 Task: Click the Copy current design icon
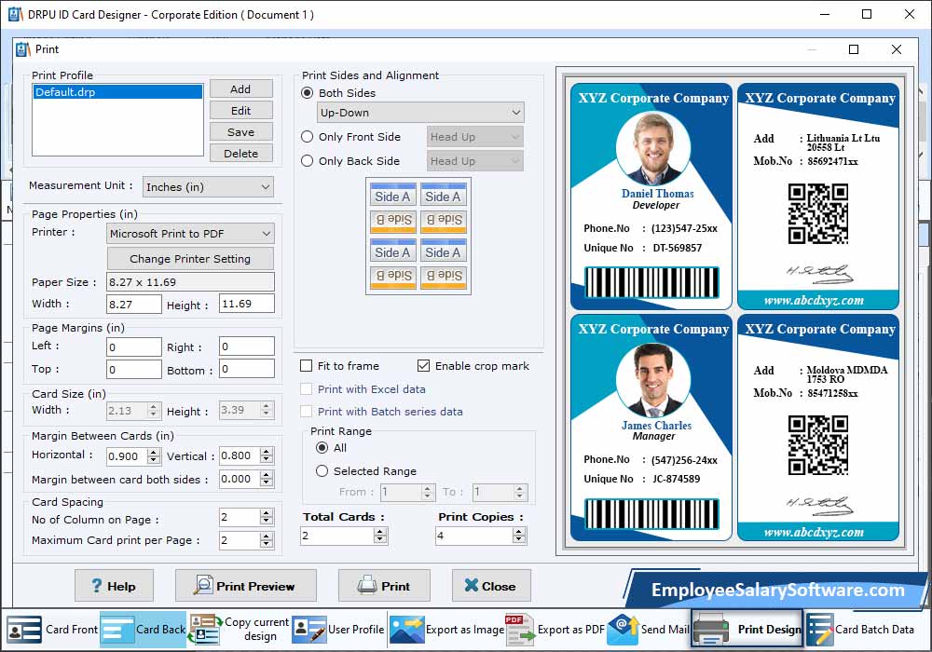[204, 630]
